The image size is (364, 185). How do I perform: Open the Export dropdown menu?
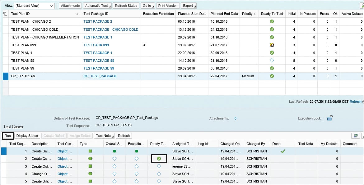coord(189,6)
